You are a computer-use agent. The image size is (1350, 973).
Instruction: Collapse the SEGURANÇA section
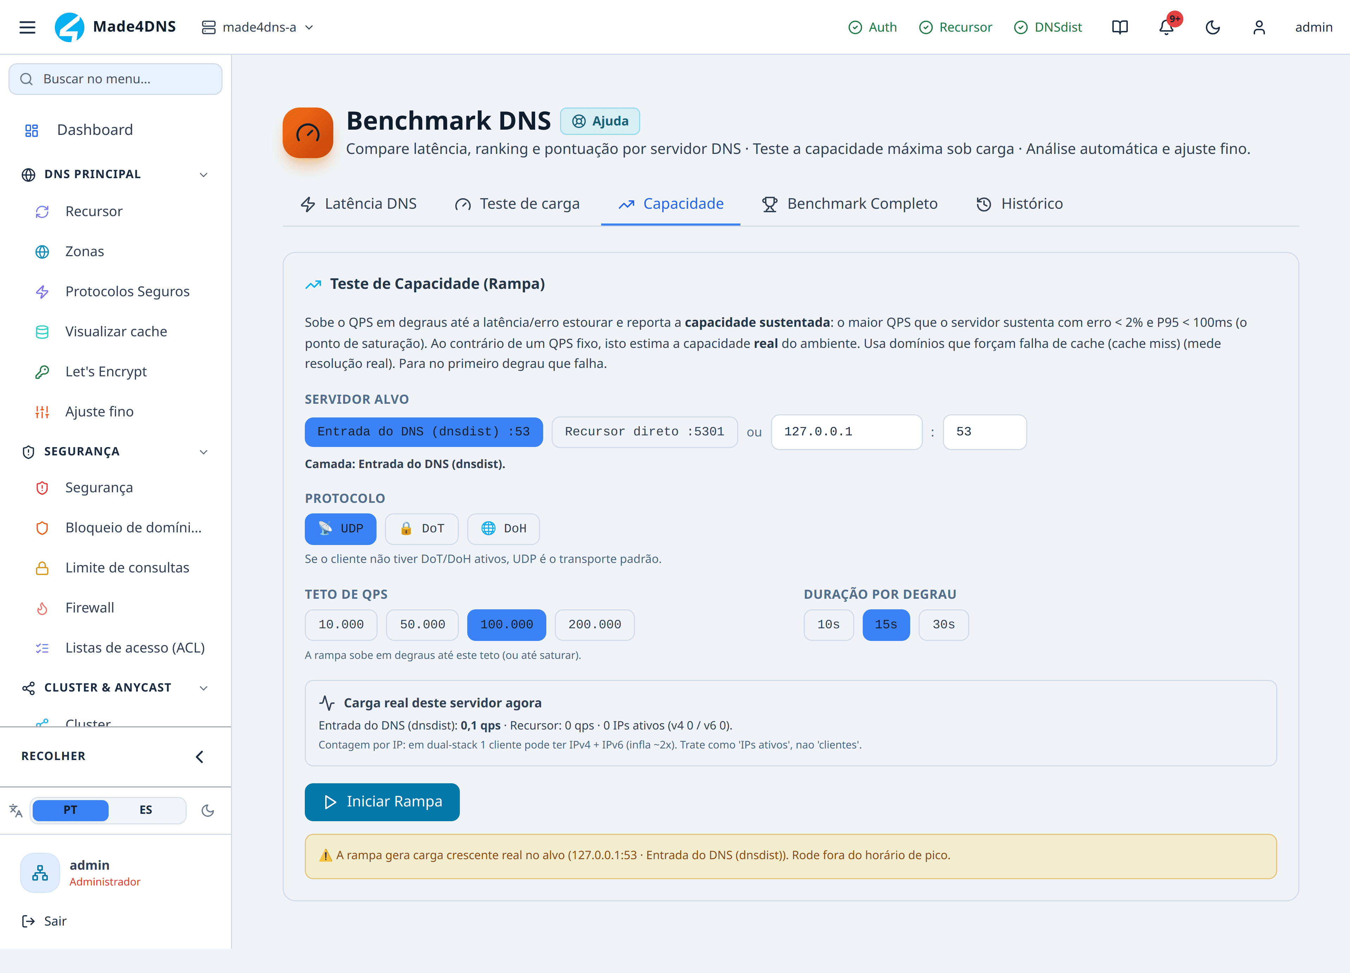(x=115, y=452)
